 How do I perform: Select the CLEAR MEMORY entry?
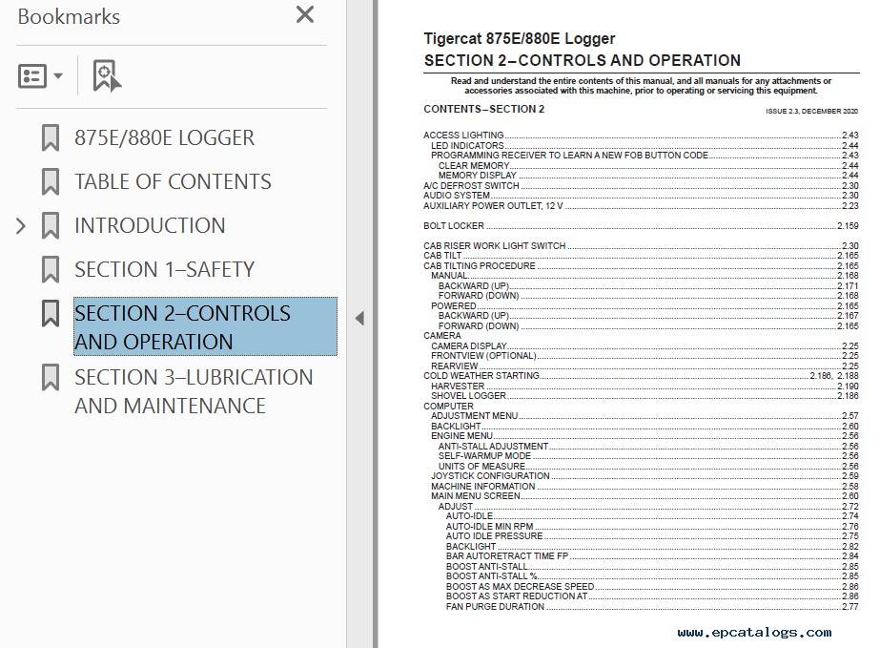click(648, 166)
